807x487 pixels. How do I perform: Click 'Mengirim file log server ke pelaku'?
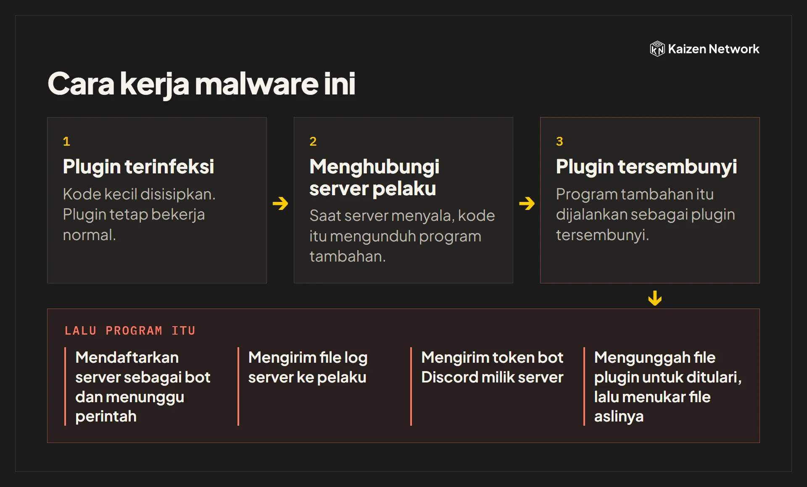[x=308, y=367]
